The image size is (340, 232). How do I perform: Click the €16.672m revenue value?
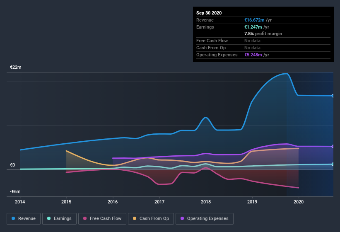pos(254,20)
